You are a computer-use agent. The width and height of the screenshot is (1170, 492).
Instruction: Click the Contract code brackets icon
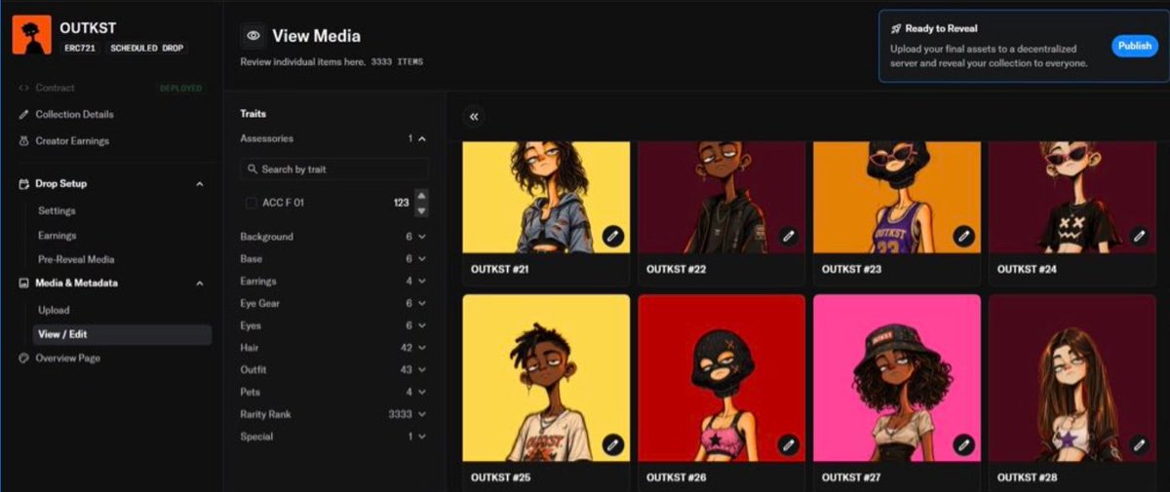24,88
